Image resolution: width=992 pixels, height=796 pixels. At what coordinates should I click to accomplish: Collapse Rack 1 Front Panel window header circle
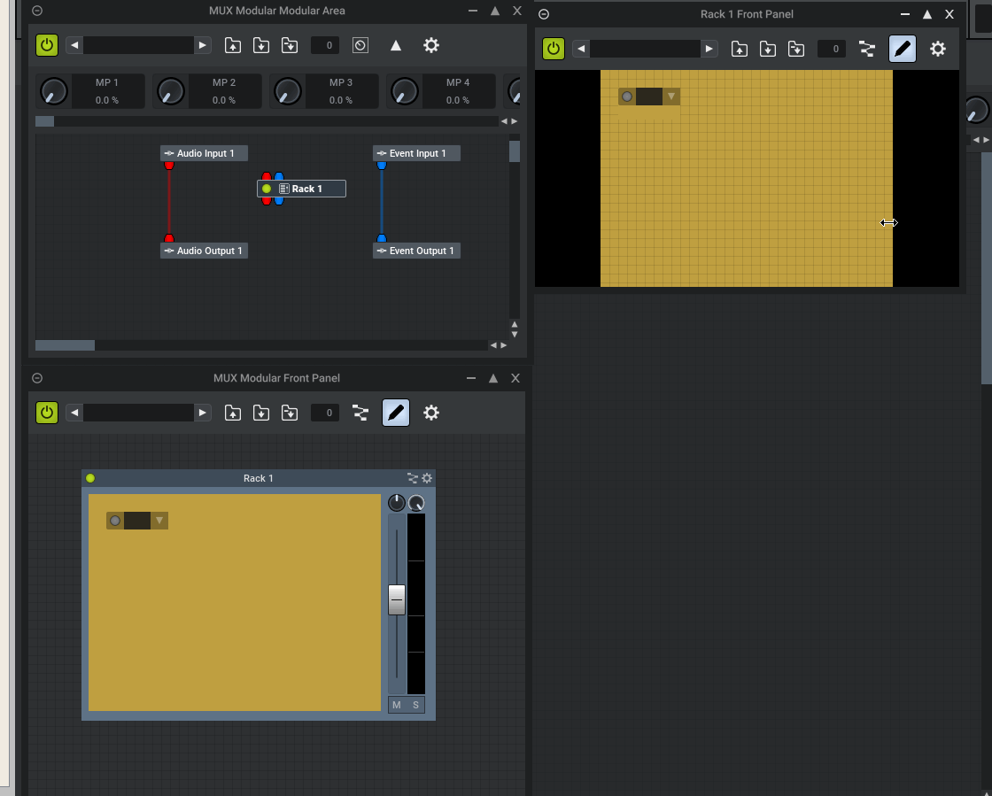coord(544,14)
